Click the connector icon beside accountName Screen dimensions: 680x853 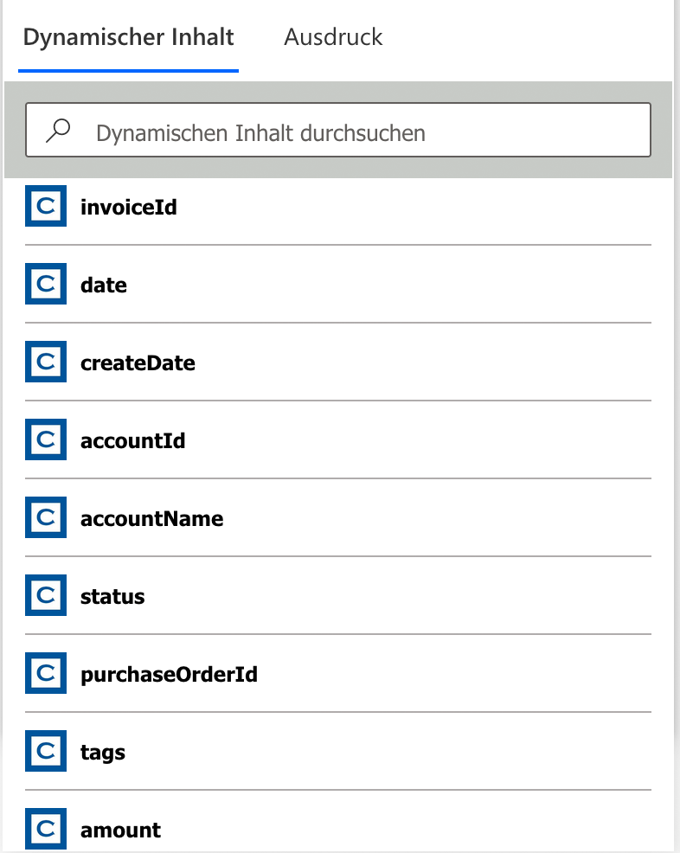click(46, 517)
